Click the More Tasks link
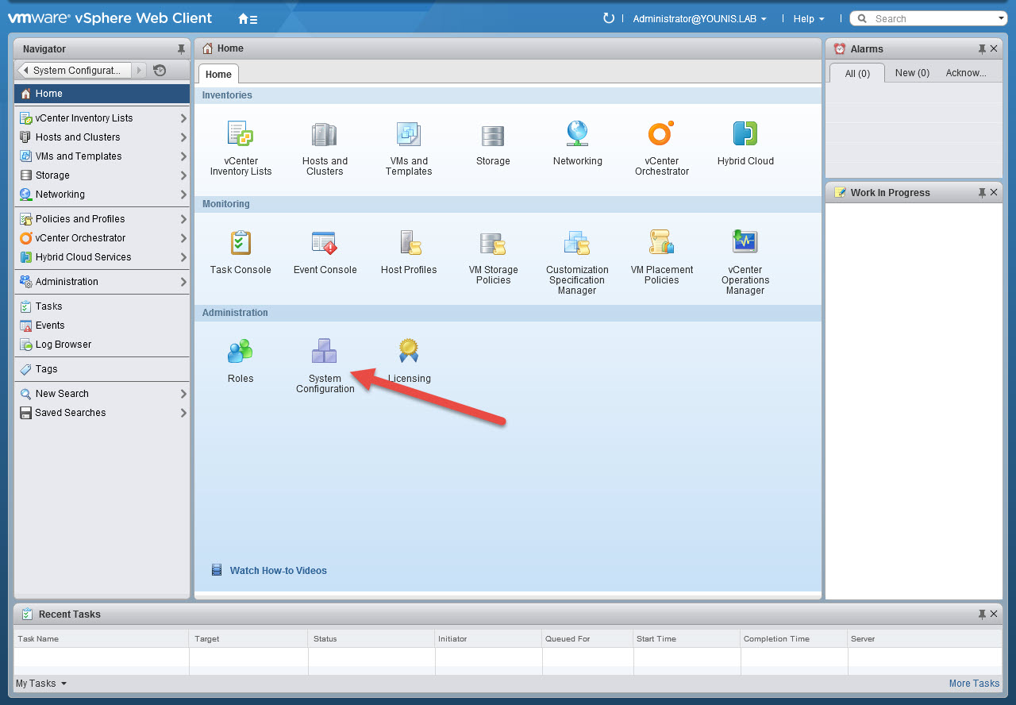The width and height of the screenshot is (1016, 705). pyautogui.click(x=974, y=684)
